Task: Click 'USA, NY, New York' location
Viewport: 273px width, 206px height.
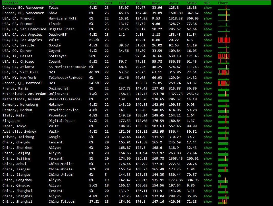Action: [19, 78]
